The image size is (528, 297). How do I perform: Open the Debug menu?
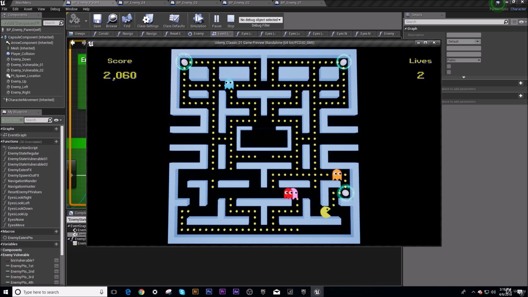(55, 9)
